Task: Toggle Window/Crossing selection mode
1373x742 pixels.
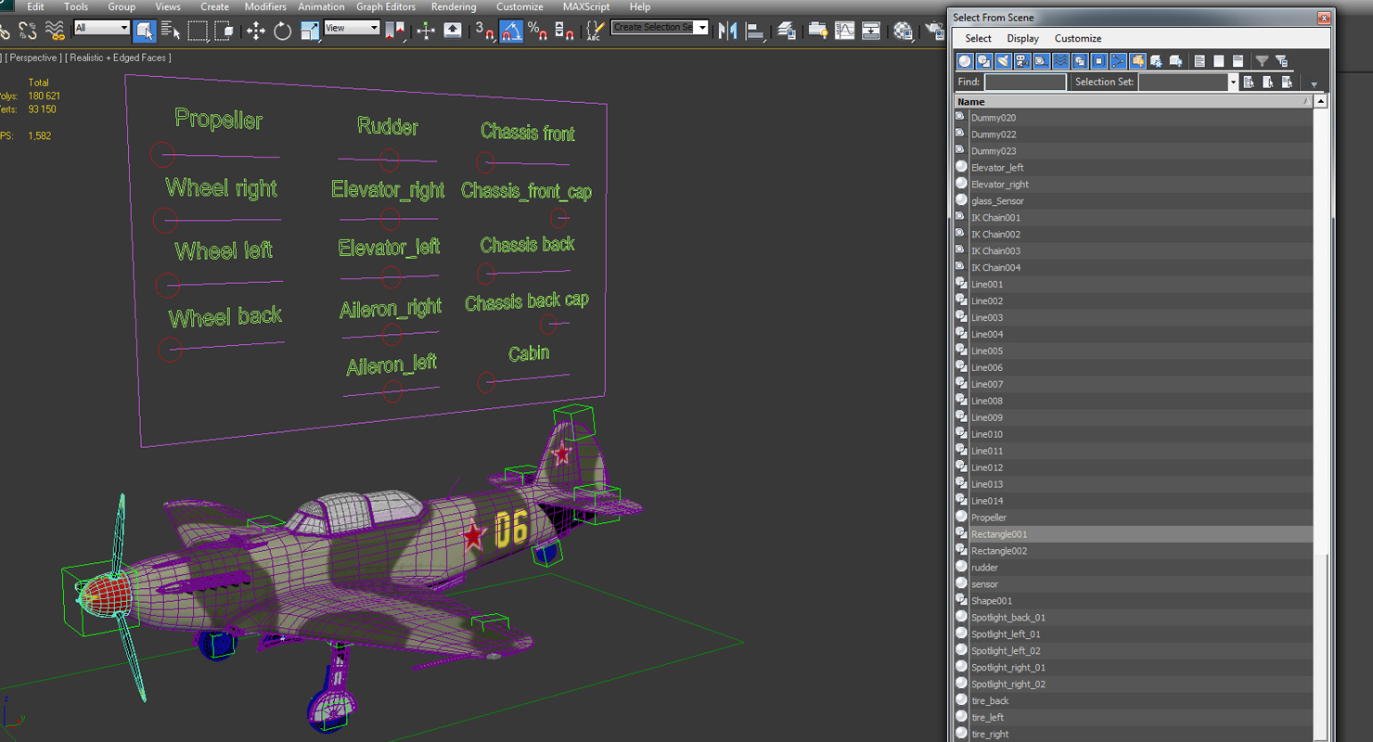Action: (224, 30)
